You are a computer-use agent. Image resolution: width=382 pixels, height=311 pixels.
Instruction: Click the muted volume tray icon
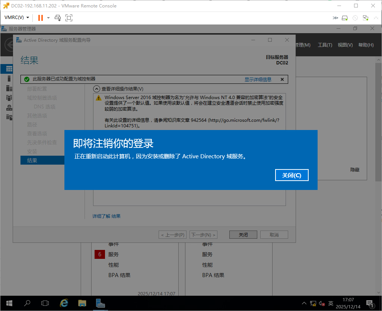tap(322, 304)
